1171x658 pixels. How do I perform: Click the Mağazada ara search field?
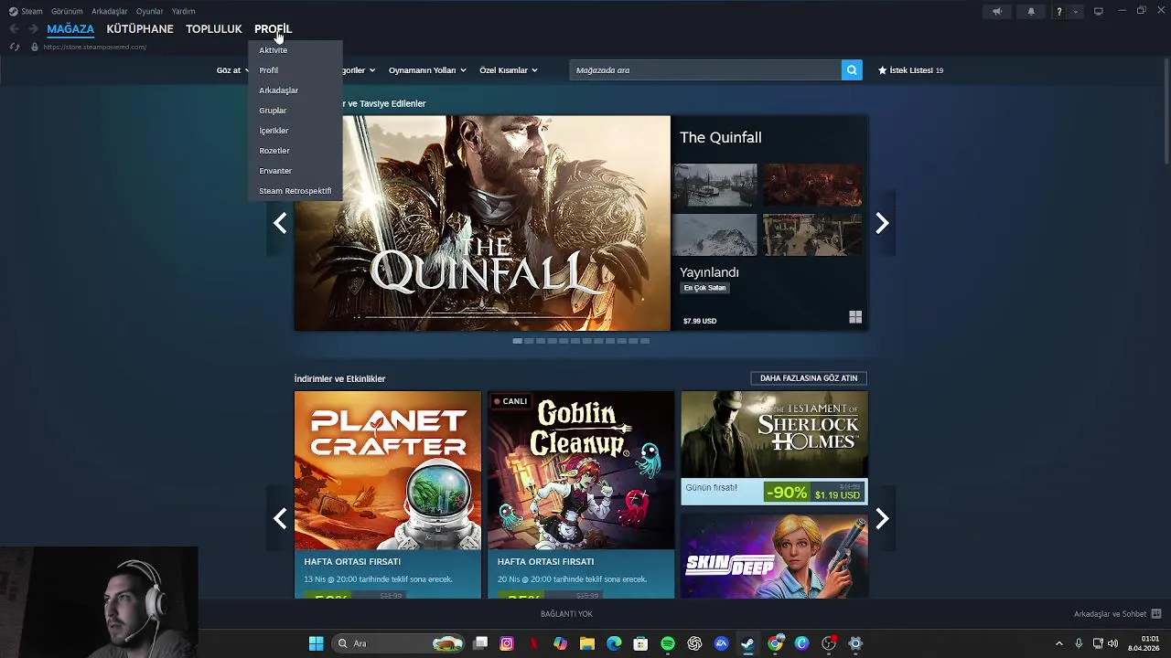(705, 69)
